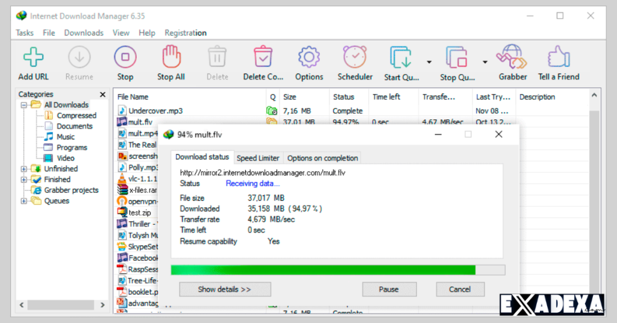
Task: Switch to Download status tab
Action: click(x=202, y=157)
